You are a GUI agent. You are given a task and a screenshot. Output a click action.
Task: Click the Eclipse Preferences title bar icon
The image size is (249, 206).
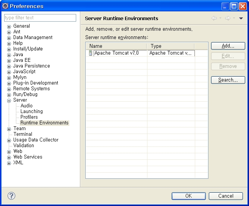(5, 6)
